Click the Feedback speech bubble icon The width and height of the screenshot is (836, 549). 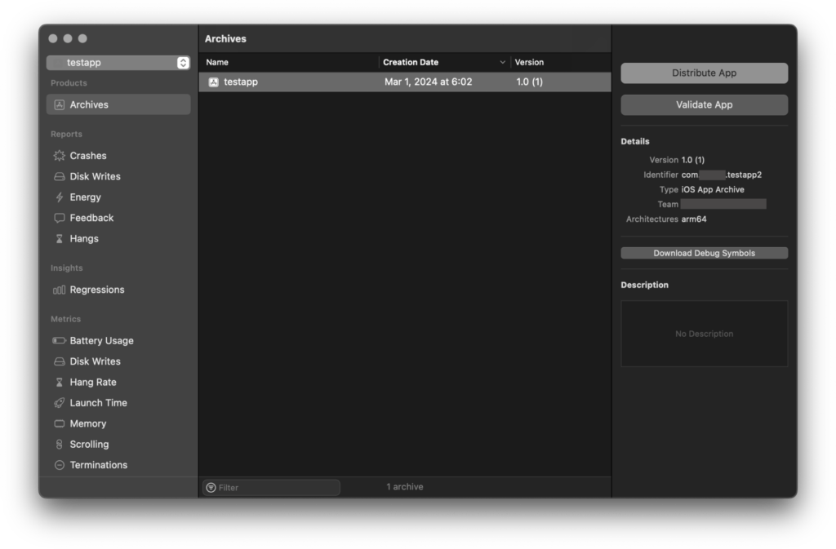59,219
